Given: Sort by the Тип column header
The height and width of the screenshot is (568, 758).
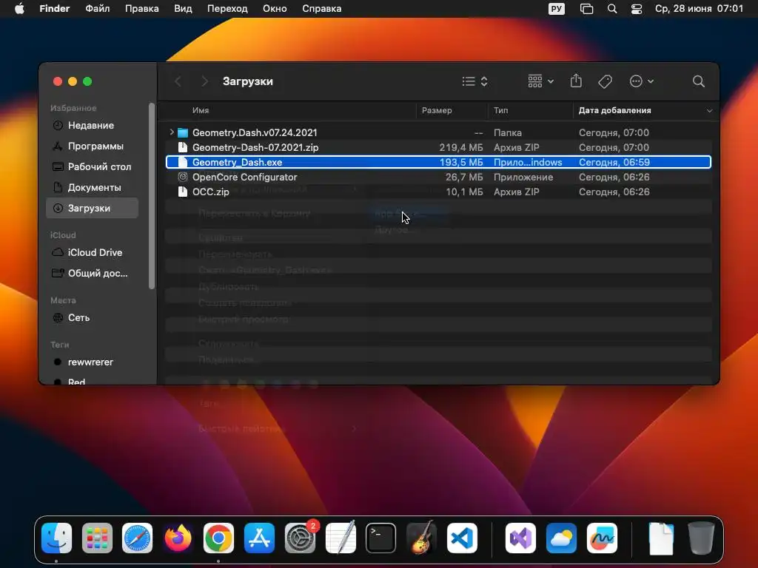Looking at the screenshot, I should pos(501,110).
